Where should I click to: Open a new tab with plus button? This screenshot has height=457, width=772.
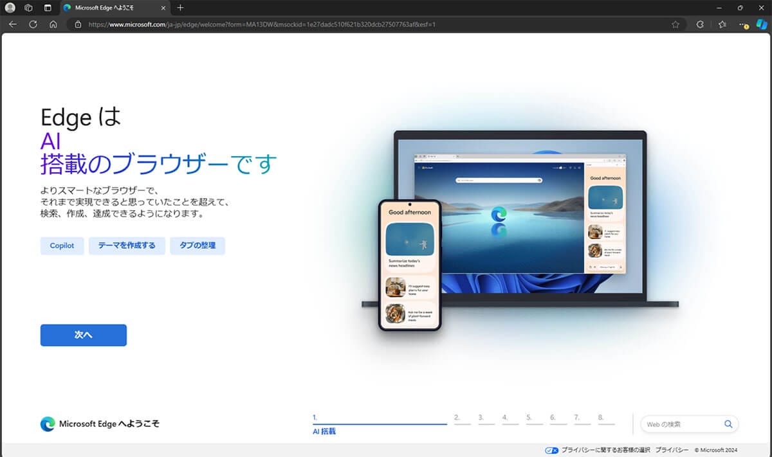coord(180,8)
